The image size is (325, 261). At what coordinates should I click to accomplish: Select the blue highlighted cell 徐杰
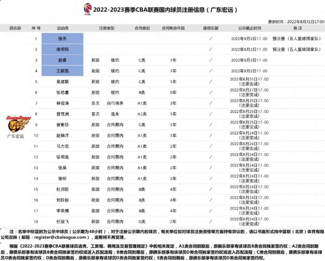pyautogui.click(x=62, y=39)
